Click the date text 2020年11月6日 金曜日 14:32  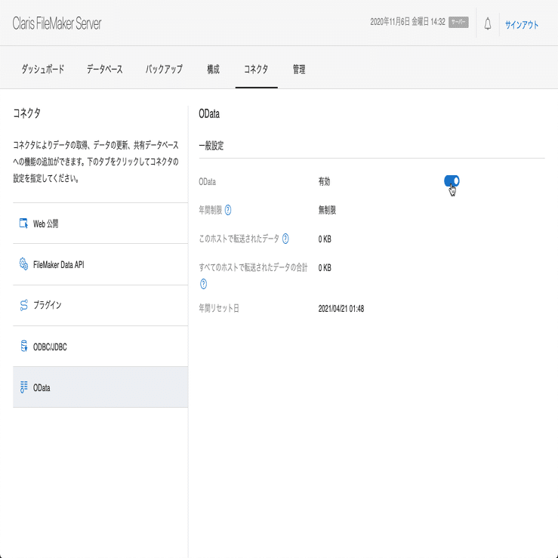pyautogui.click(x=408, y=22)
